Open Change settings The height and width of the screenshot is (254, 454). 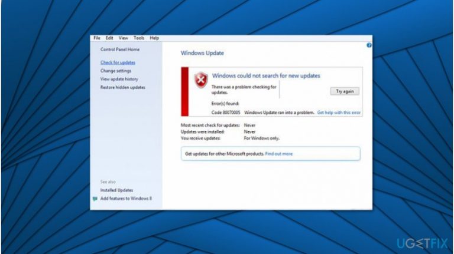[x=116, y=71]
